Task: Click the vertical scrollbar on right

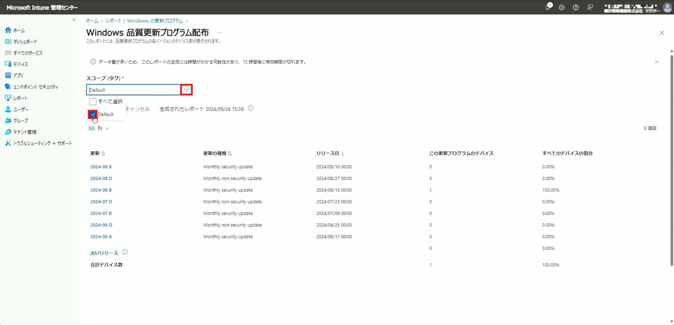Action: [x=672, y=158]
